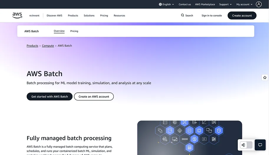Switch to the Overview tab

coord(59,31)
